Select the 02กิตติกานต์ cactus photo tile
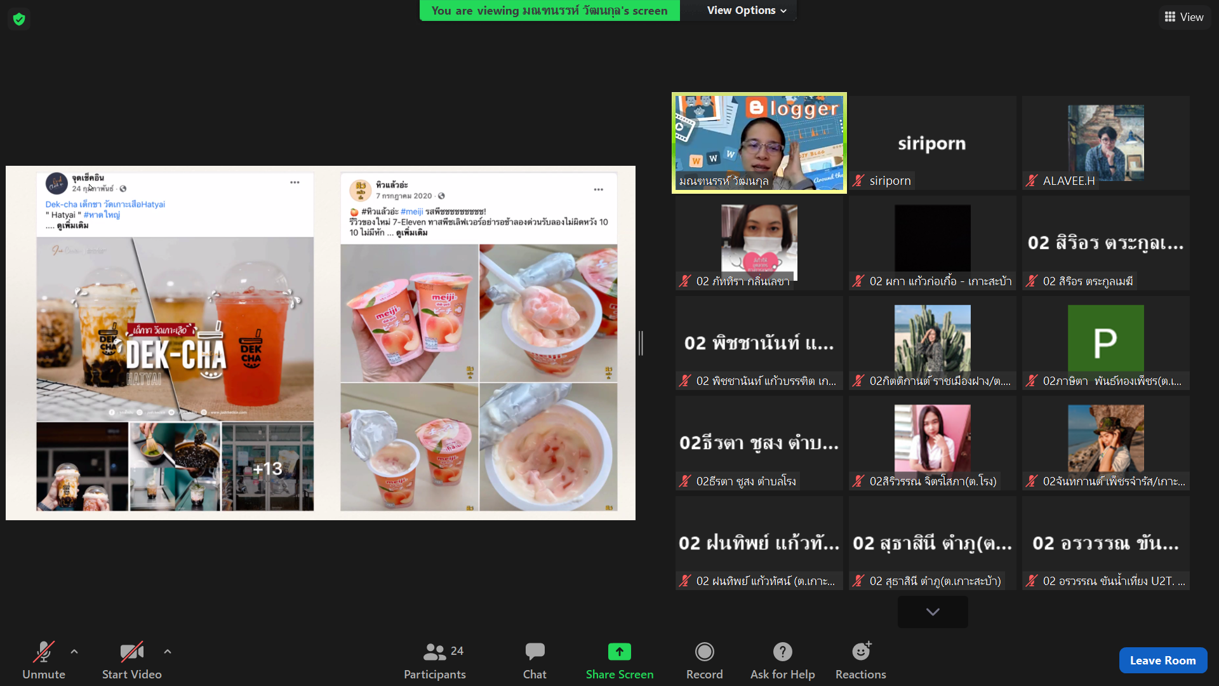Image resolution: width=1219 pixels, height=686 pixels. point(932,343)
